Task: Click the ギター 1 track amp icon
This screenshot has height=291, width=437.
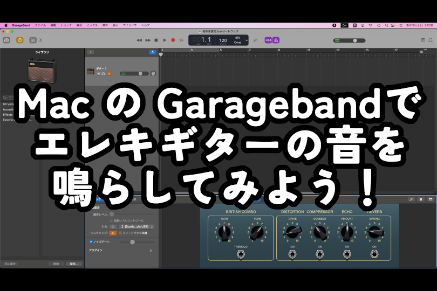Action: (x=91, y=72)
